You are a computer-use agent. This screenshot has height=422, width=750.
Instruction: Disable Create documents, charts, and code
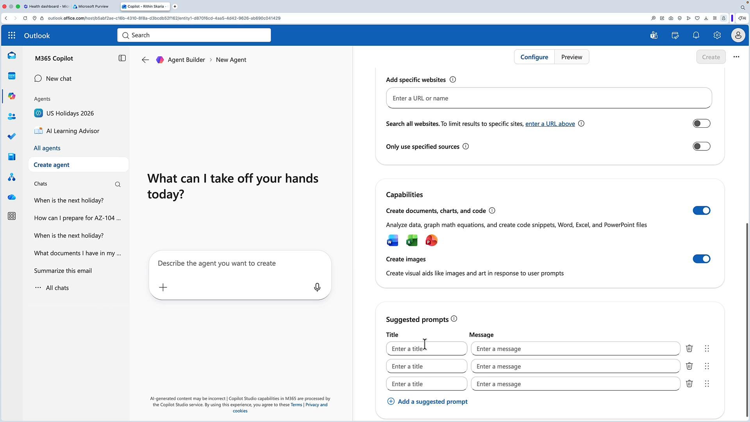[702, 211]
